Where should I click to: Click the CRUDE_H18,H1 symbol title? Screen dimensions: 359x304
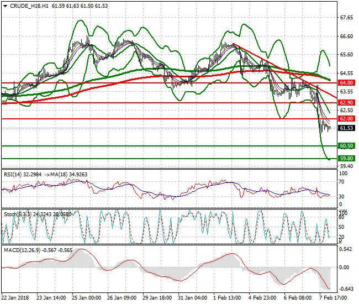29,6
